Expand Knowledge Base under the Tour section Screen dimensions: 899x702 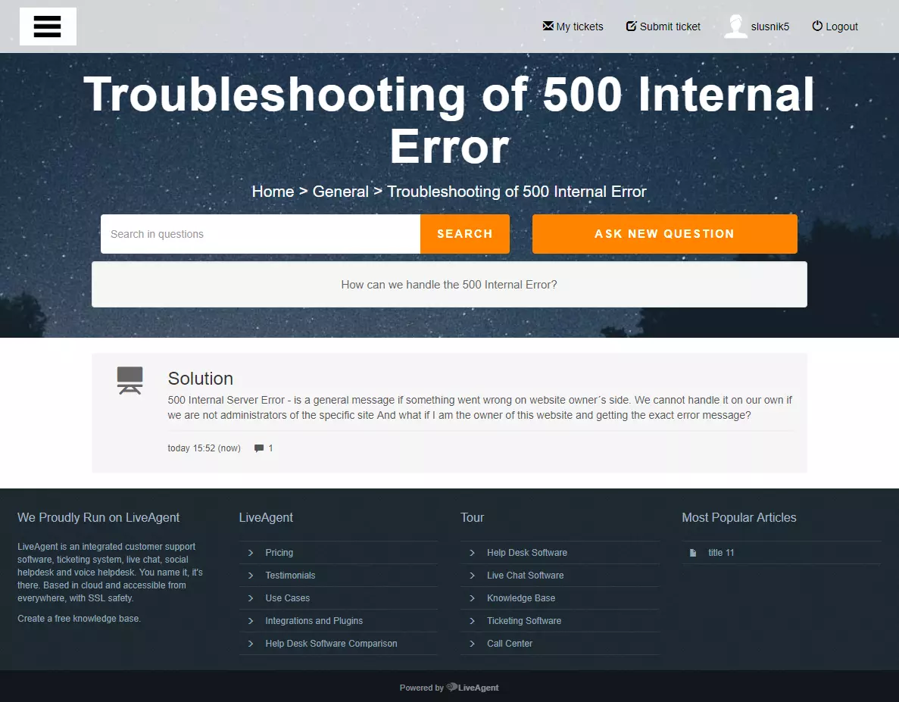point(521,597)
